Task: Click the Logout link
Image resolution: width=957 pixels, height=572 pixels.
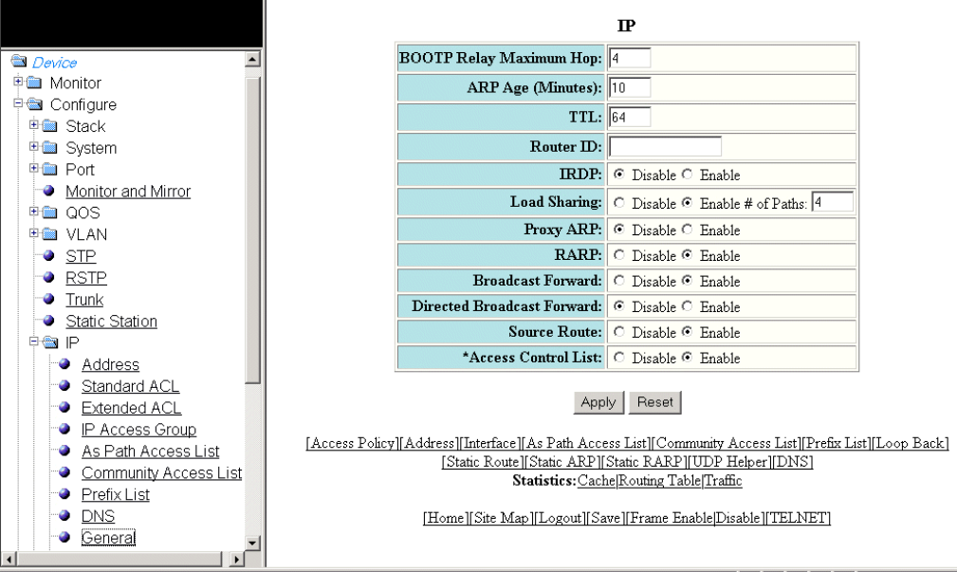Action: (560, 518)
